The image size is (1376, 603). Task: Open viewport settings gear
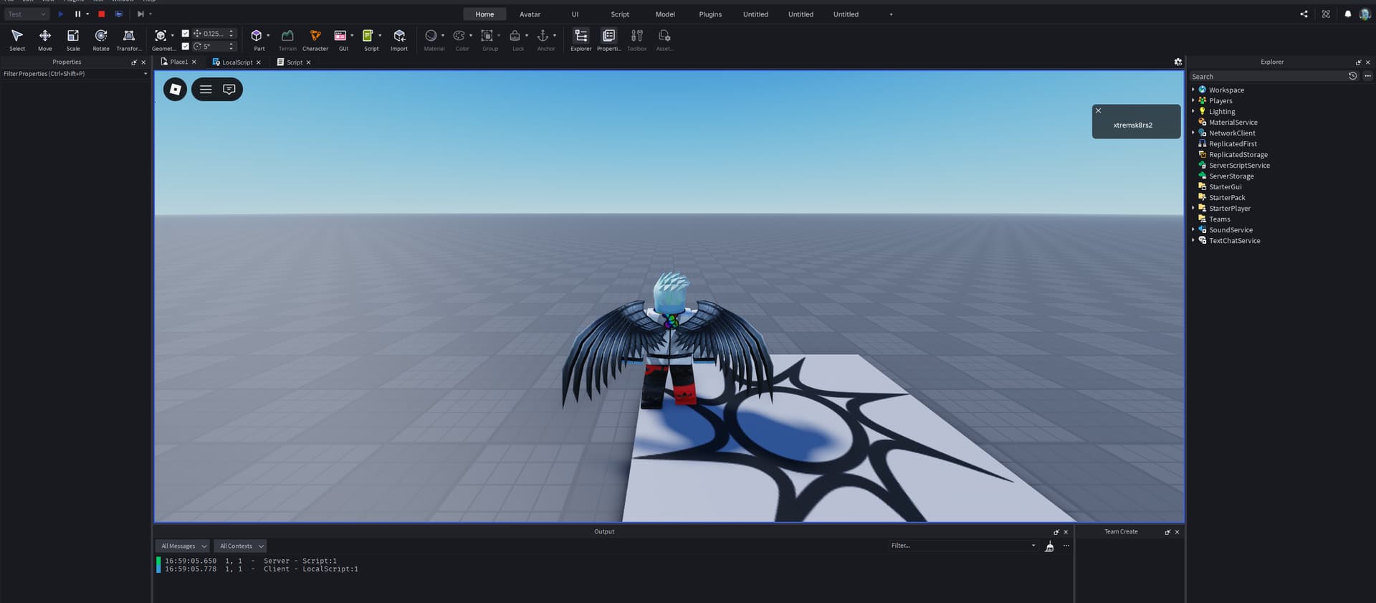pos(1177,62)
